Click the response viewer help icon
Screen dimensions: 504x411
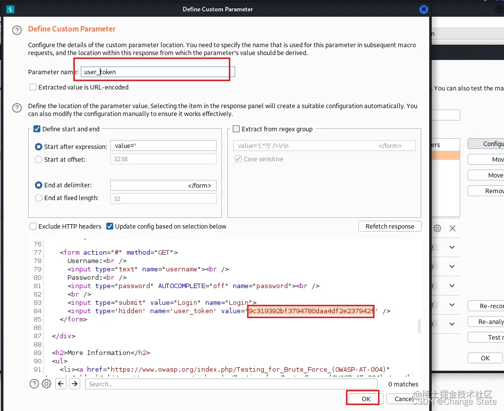tap(34, 383)
